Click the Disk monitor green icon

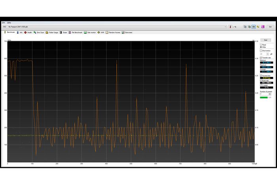85,32
